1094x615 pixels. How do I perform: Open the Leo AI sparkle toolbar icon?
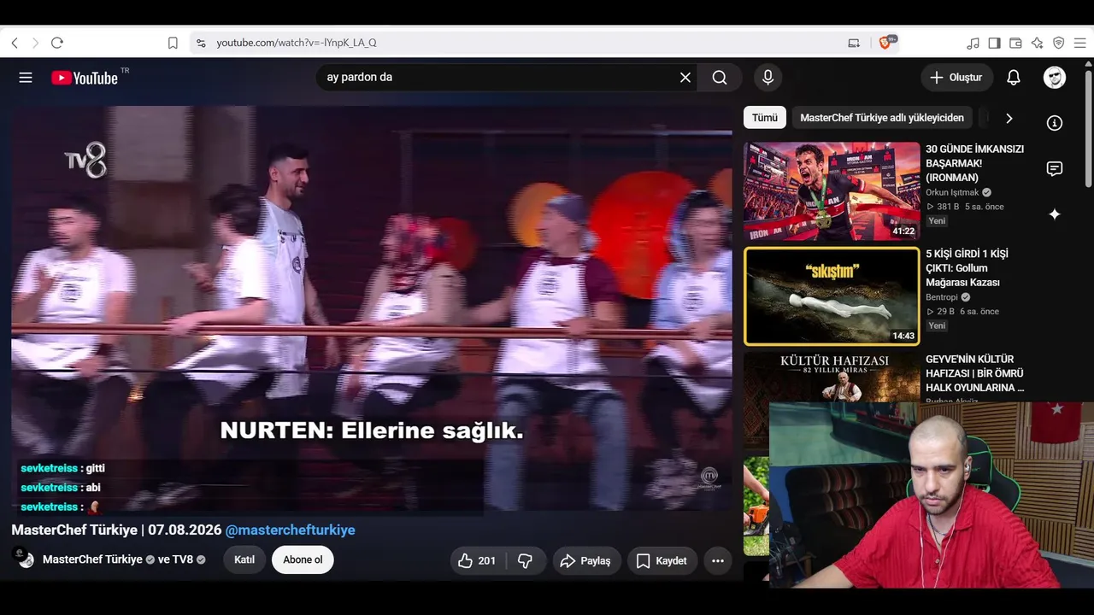pyautogui.click(x=1038, y=43)
